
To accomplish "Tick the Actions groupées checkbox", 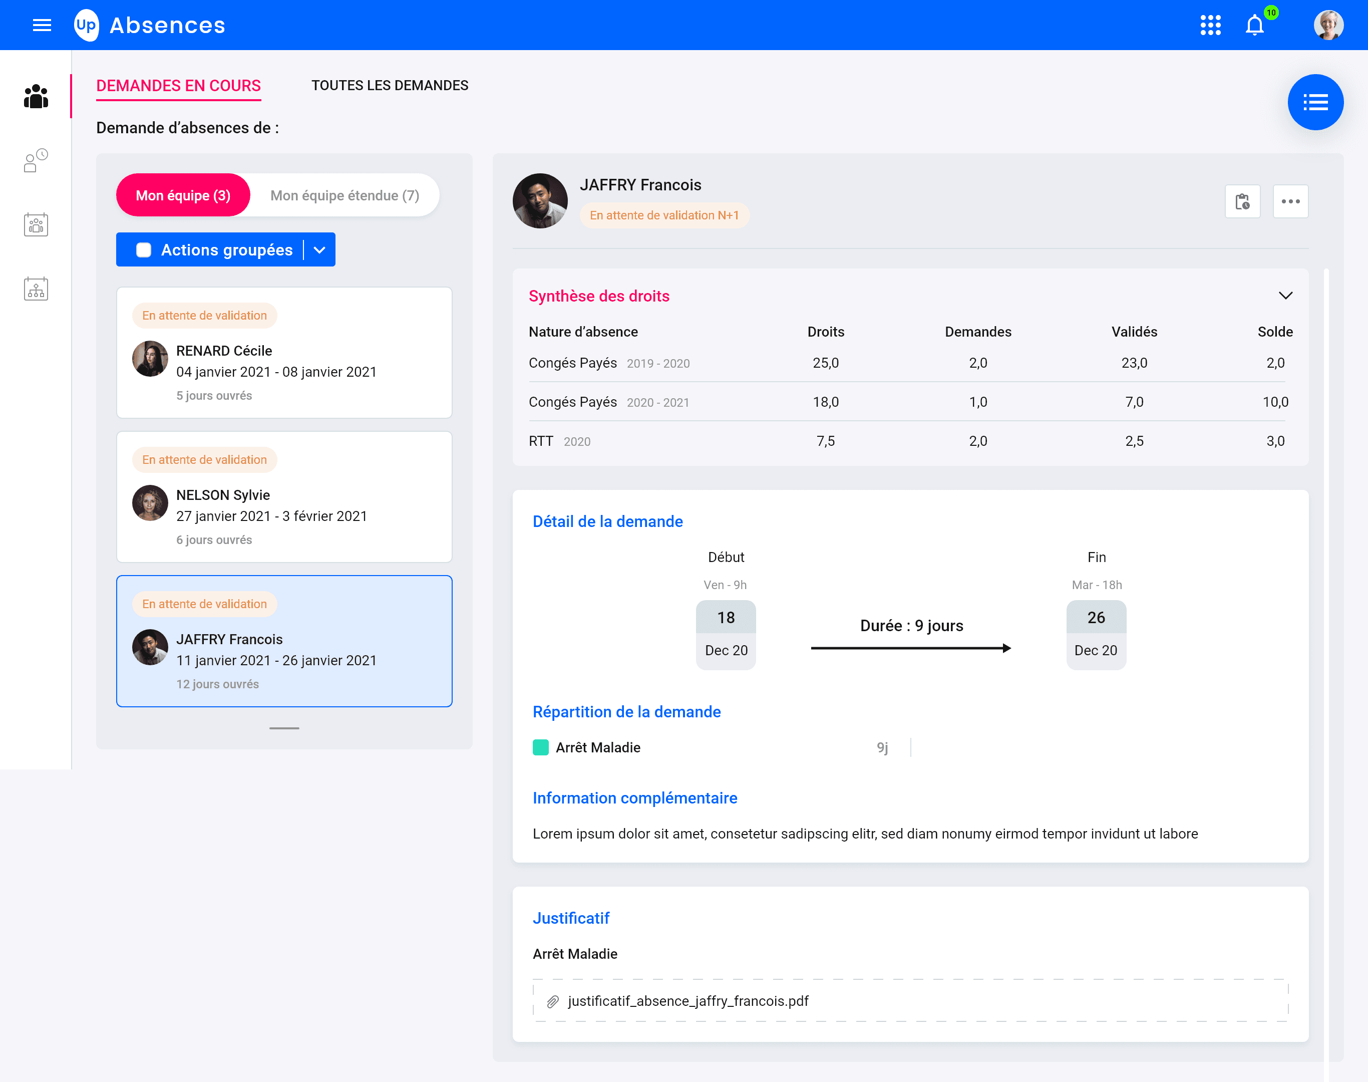I will coord(144,250).
